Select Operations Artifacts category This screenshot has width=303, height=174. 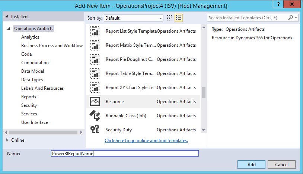coord(34,29)
